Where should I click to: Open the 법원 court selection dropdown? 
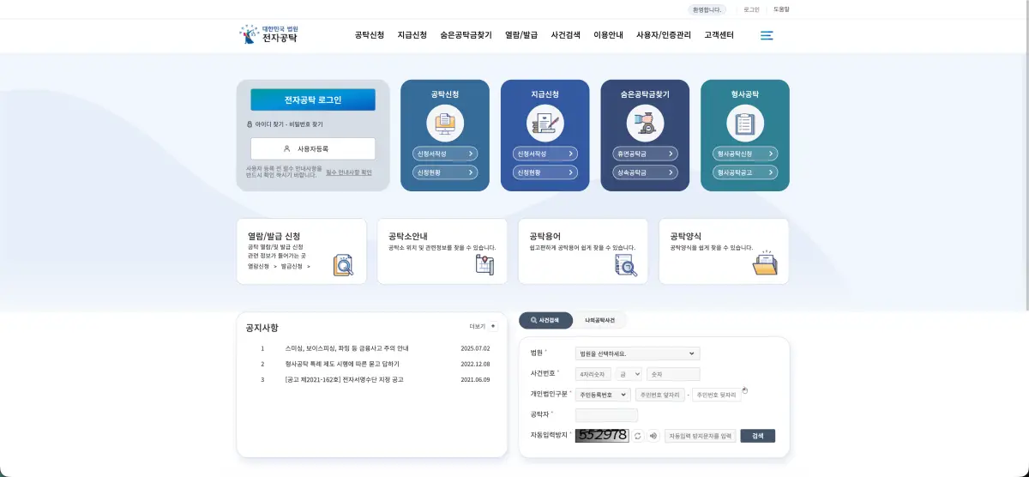point(637,353)
